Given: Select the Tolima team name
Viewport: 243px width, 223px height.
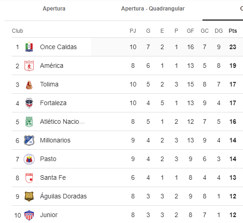Looking at the screenshot, I should click(49, 84).
